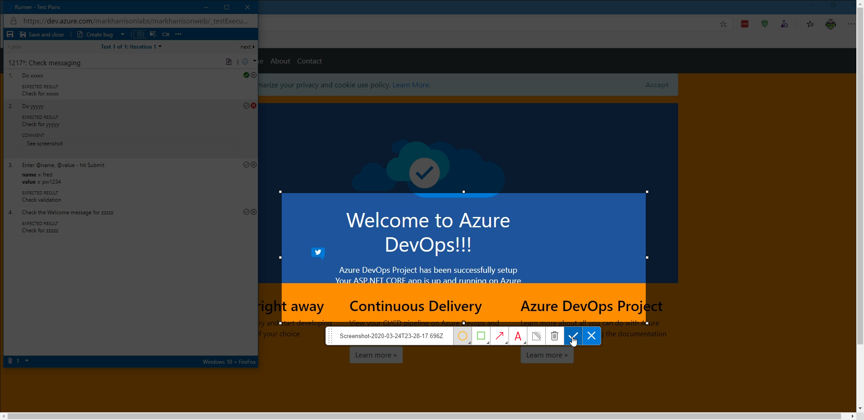
Task: Mark step 3 as passed
Action: click(x=246, y=165)
